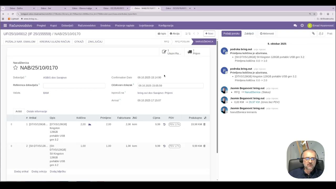Mark order NAB/25/10/0170 as favorite with the star
Screen dimensions: 336x189
click(x=15, y=68)
